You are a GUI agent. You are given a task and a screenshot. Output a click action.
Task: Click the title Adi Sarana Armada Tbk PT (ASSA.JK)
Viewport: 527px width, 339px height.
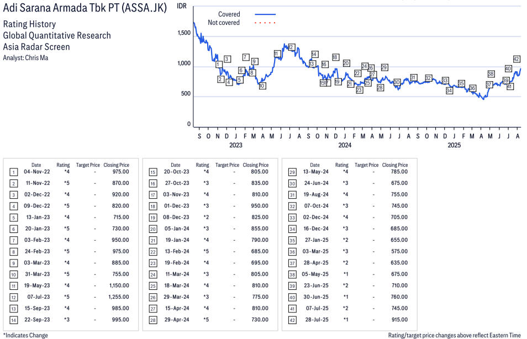point(85,8)
